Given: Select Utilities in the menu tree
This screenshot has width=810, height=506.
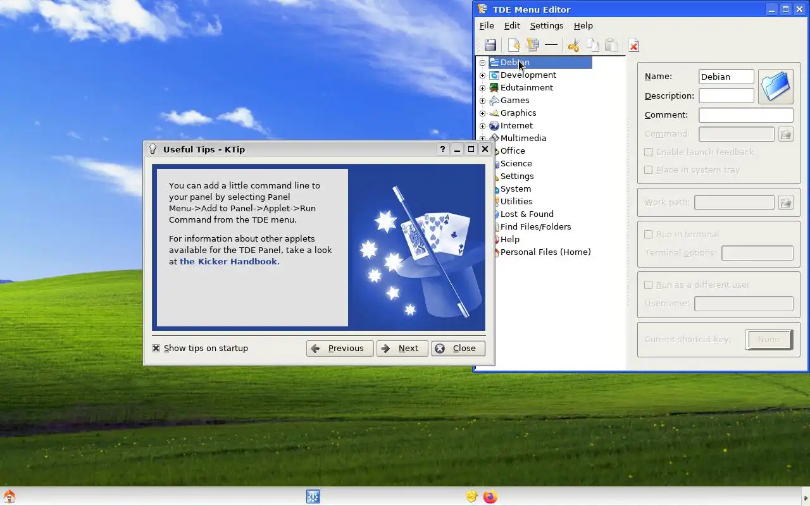Looking at the screenshot, I should pos(516,202).
